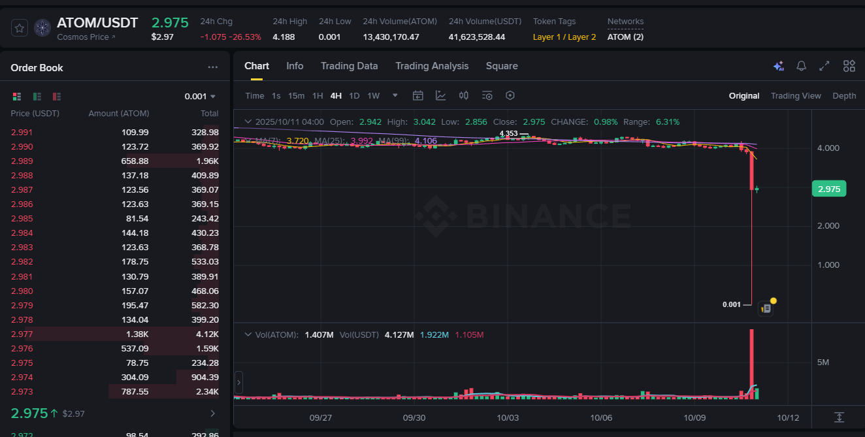Switch the interval to 1s
The width and height of the screenshot is (865, 437).
pos(276,96)
